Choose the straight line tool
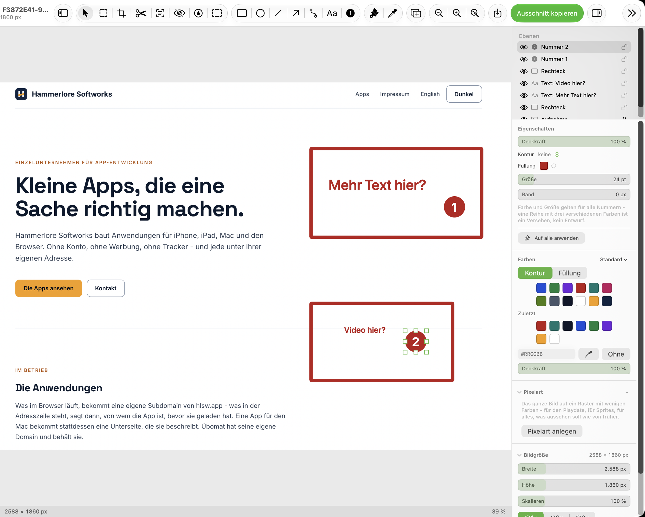 pos(278,13)
